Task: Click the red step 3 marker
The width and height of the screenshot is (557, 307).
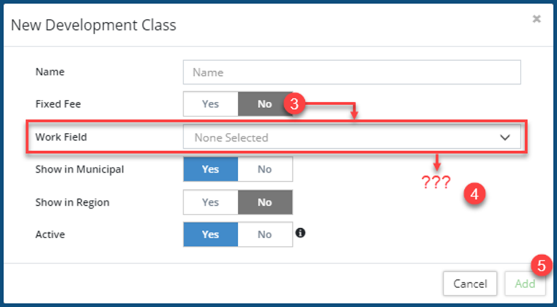Action: click(293, 104)
